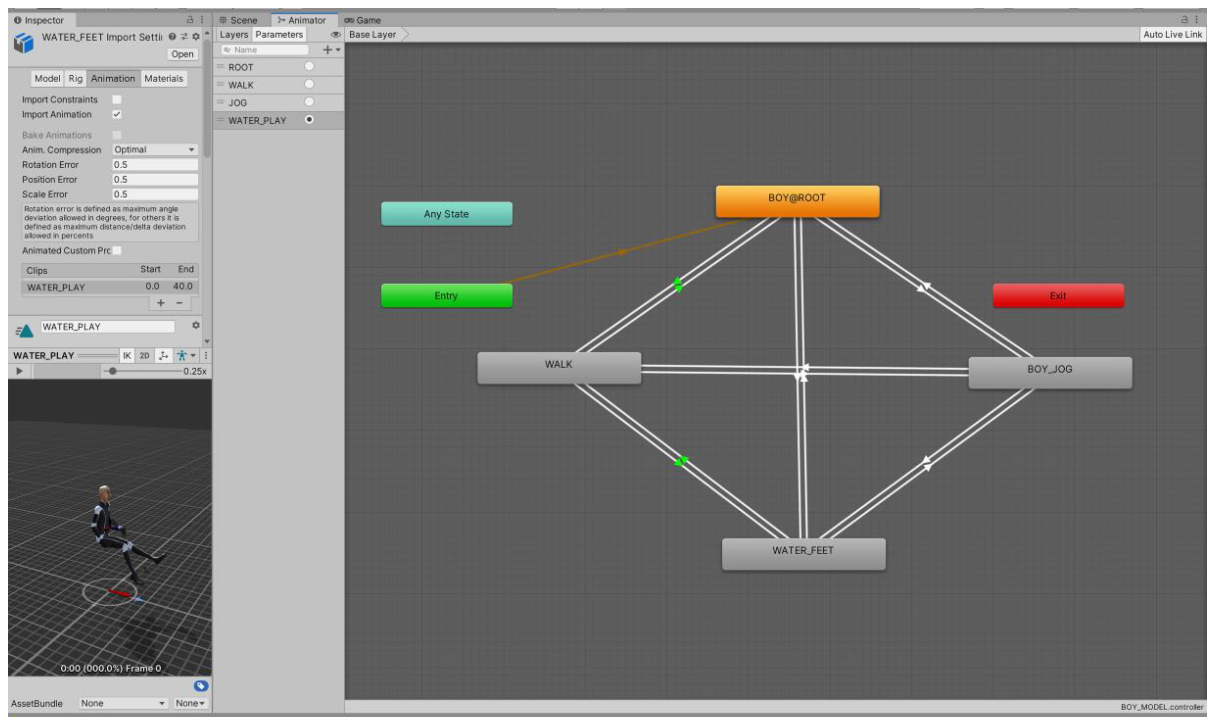The image size is (1216, 725).
Task: Toggle the 2D preview mode button
Action: pyautogui.click(x=144, y=356)
